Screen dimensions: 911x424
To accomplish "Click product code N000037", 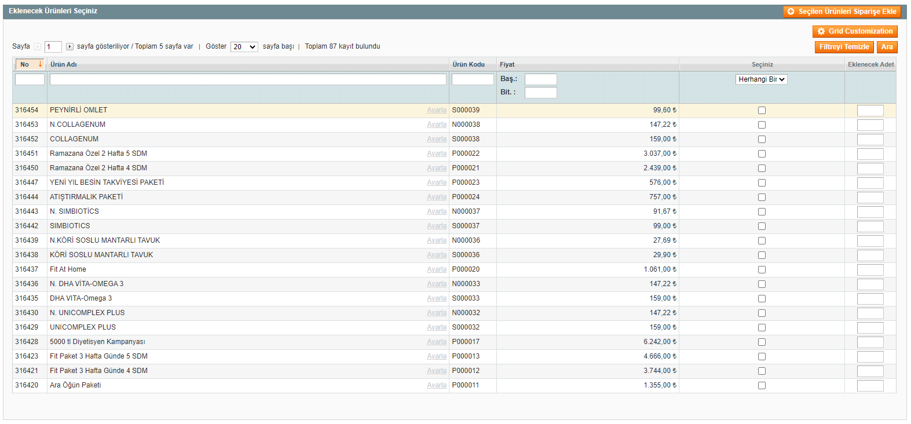I will click(466, 211).
